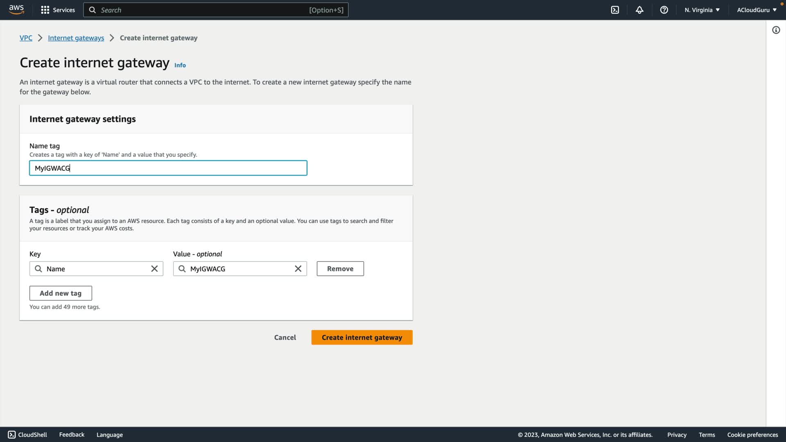Click the AWS logo home icon
This screenshot has width=786, height=442.
(16, 10)
